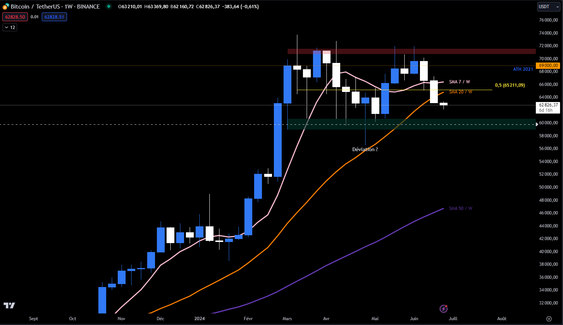Click the "Déviation ?" text annotation

[365, 149]
